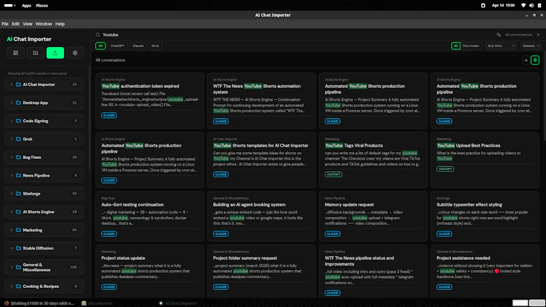Viewport: 546px width, 307px height.
Task: Click the CHATGPT tag on YouTube Tags card
Action: tap(333, 175)
